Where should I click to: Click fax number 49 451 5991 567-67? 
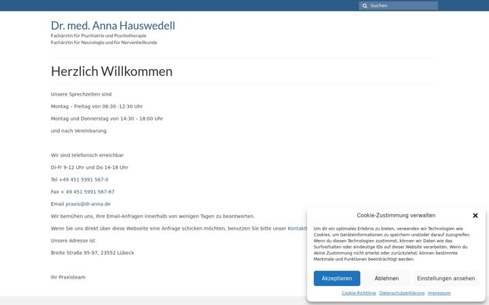(x=90, y=192)
